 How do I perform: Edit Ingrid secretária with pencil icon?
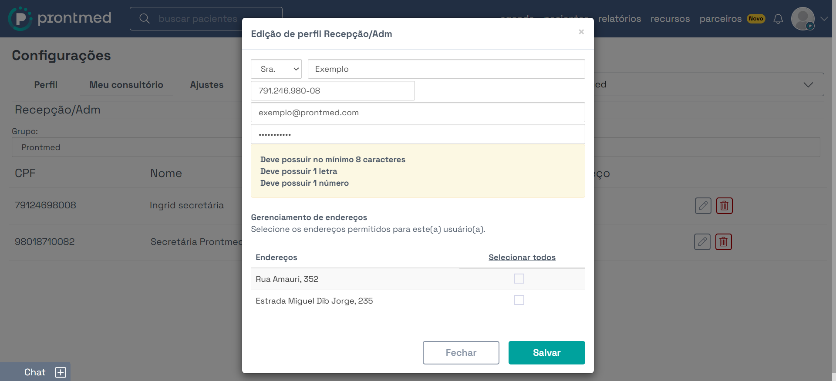click(x=703, y=206)
